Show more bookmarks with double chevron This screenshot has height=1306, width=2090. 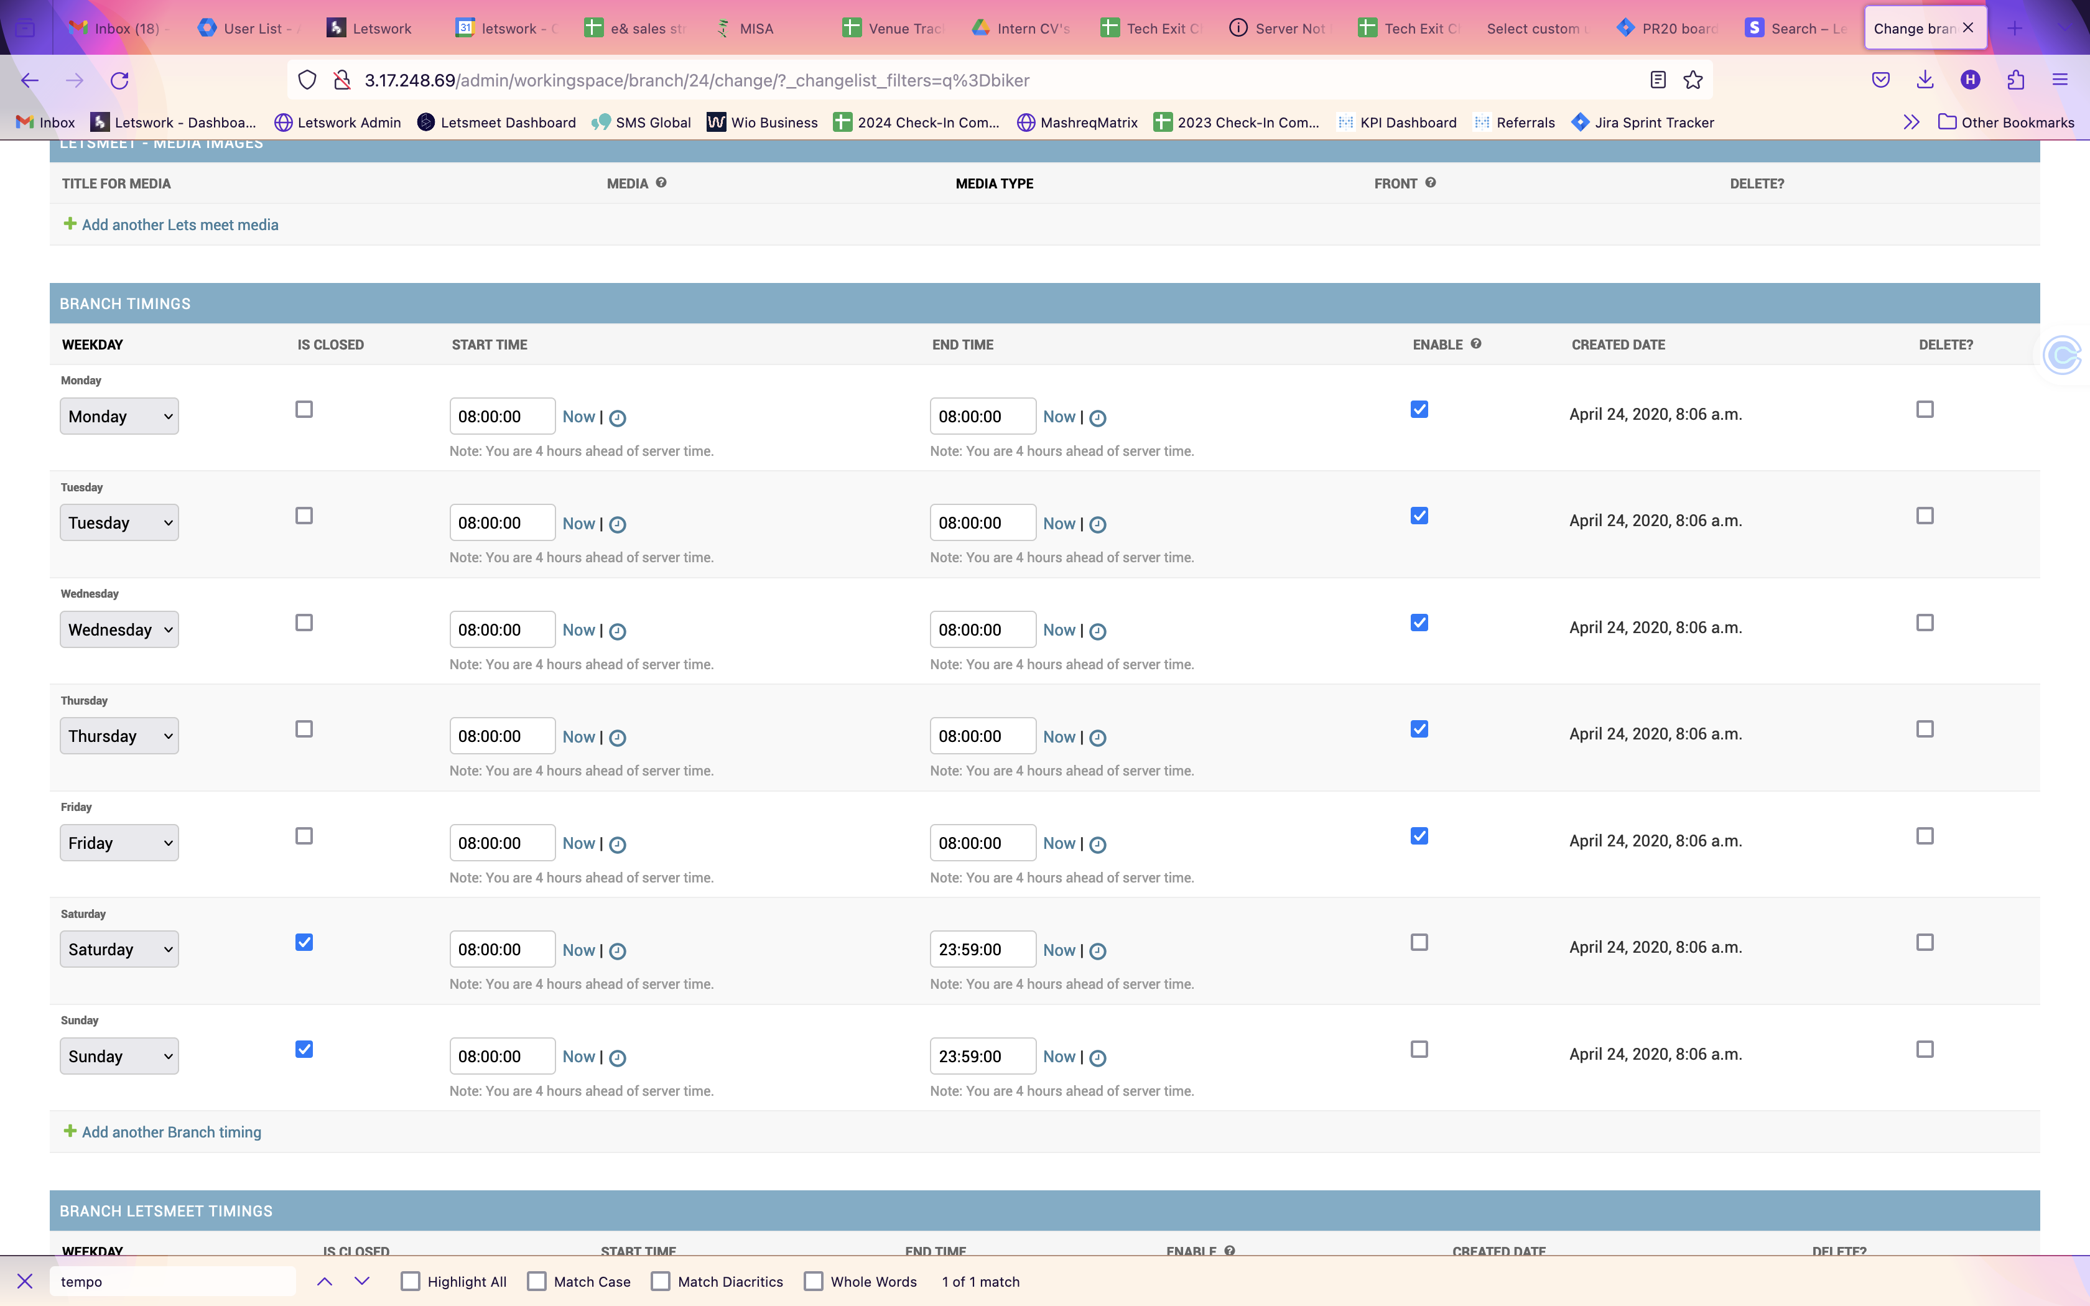(x=1911, y=122)
